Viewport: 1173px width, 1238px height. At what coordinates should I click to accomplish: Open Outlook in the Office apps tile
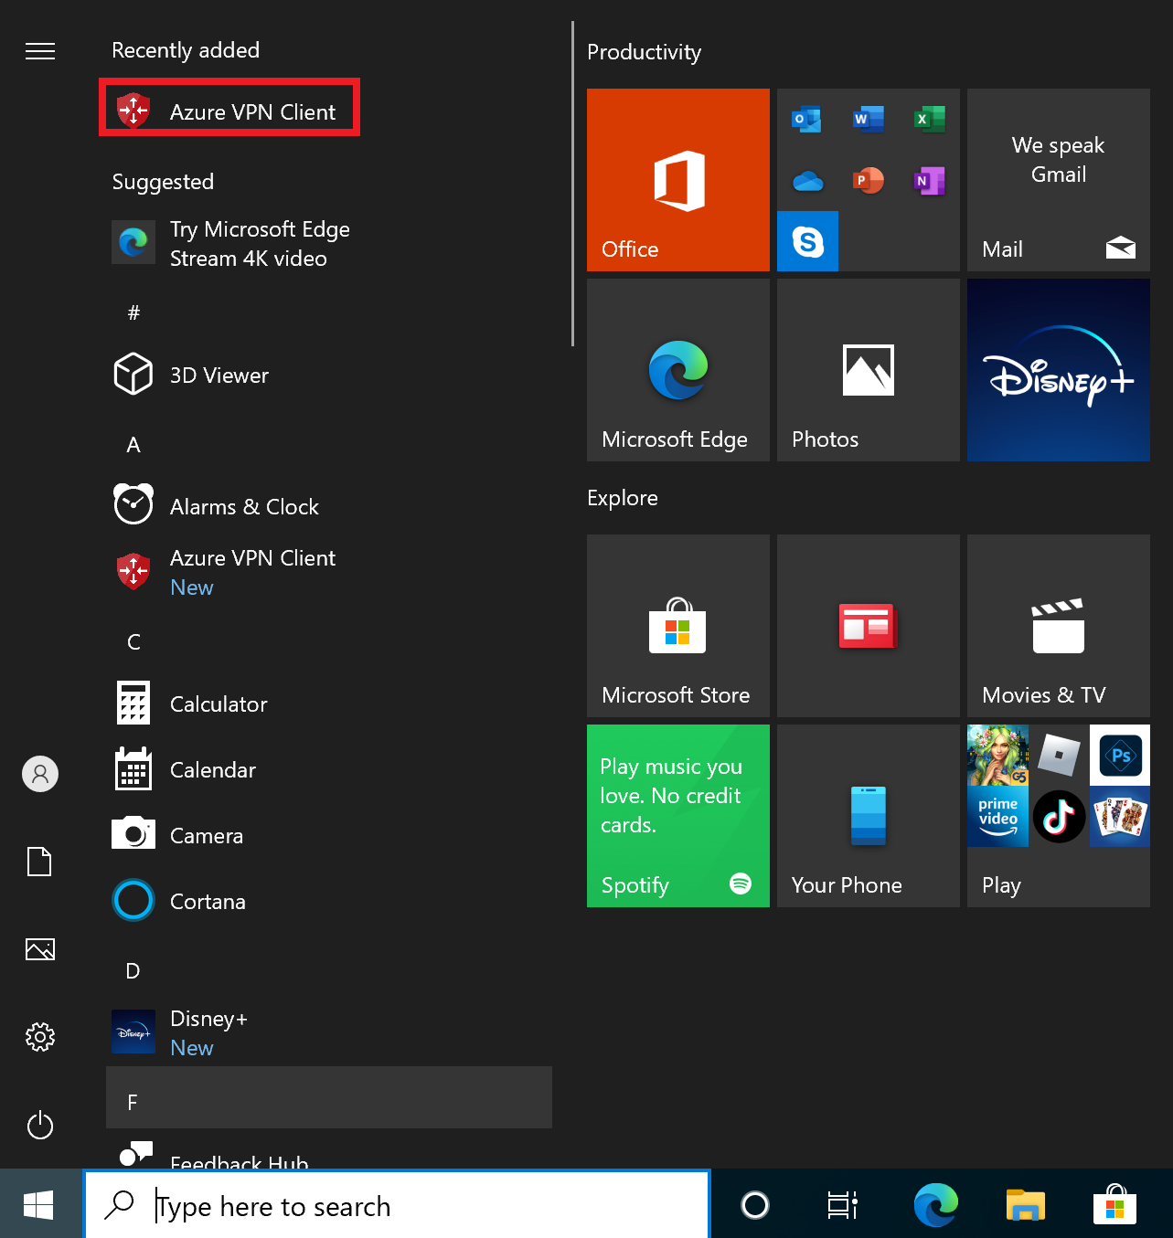807,119
